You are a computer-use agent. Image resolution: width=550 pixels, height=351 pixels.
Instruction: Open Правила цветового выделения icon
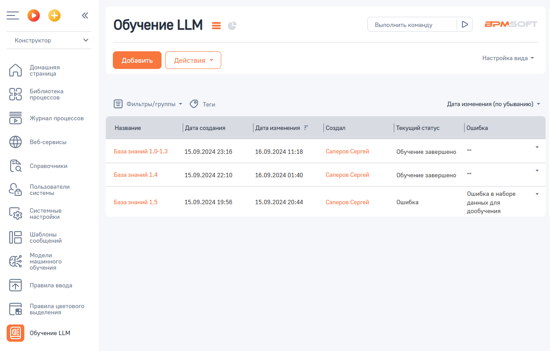[x=15, y=309]
